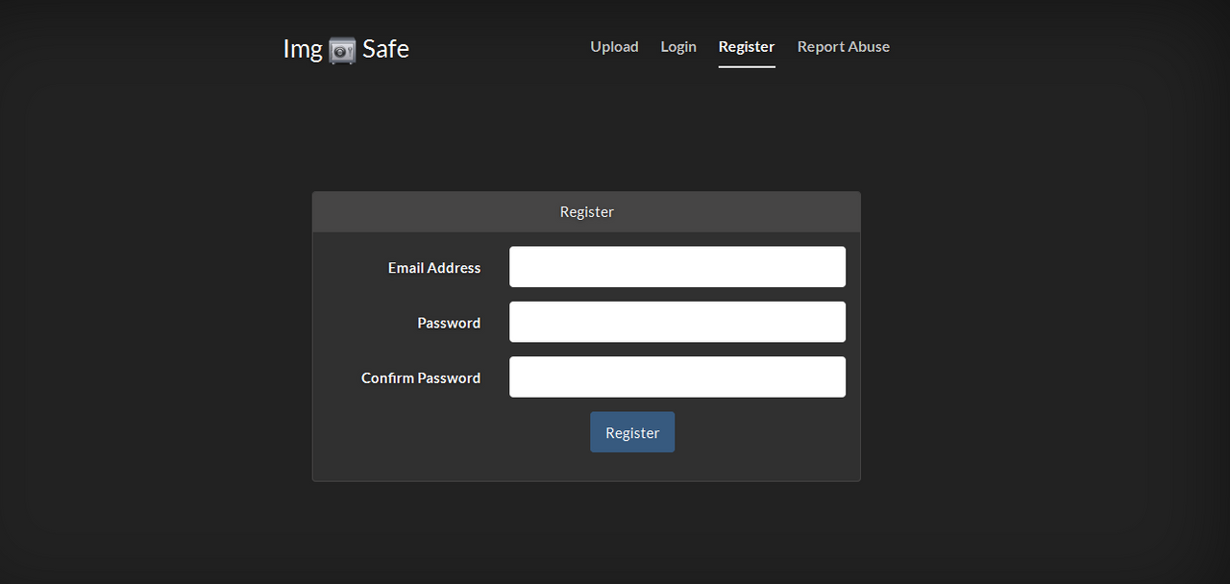The width and height of the screenshot is (1230, 584).
Task: Click the Email Address label
Action: pyautogui.click(x=434, y=268)
